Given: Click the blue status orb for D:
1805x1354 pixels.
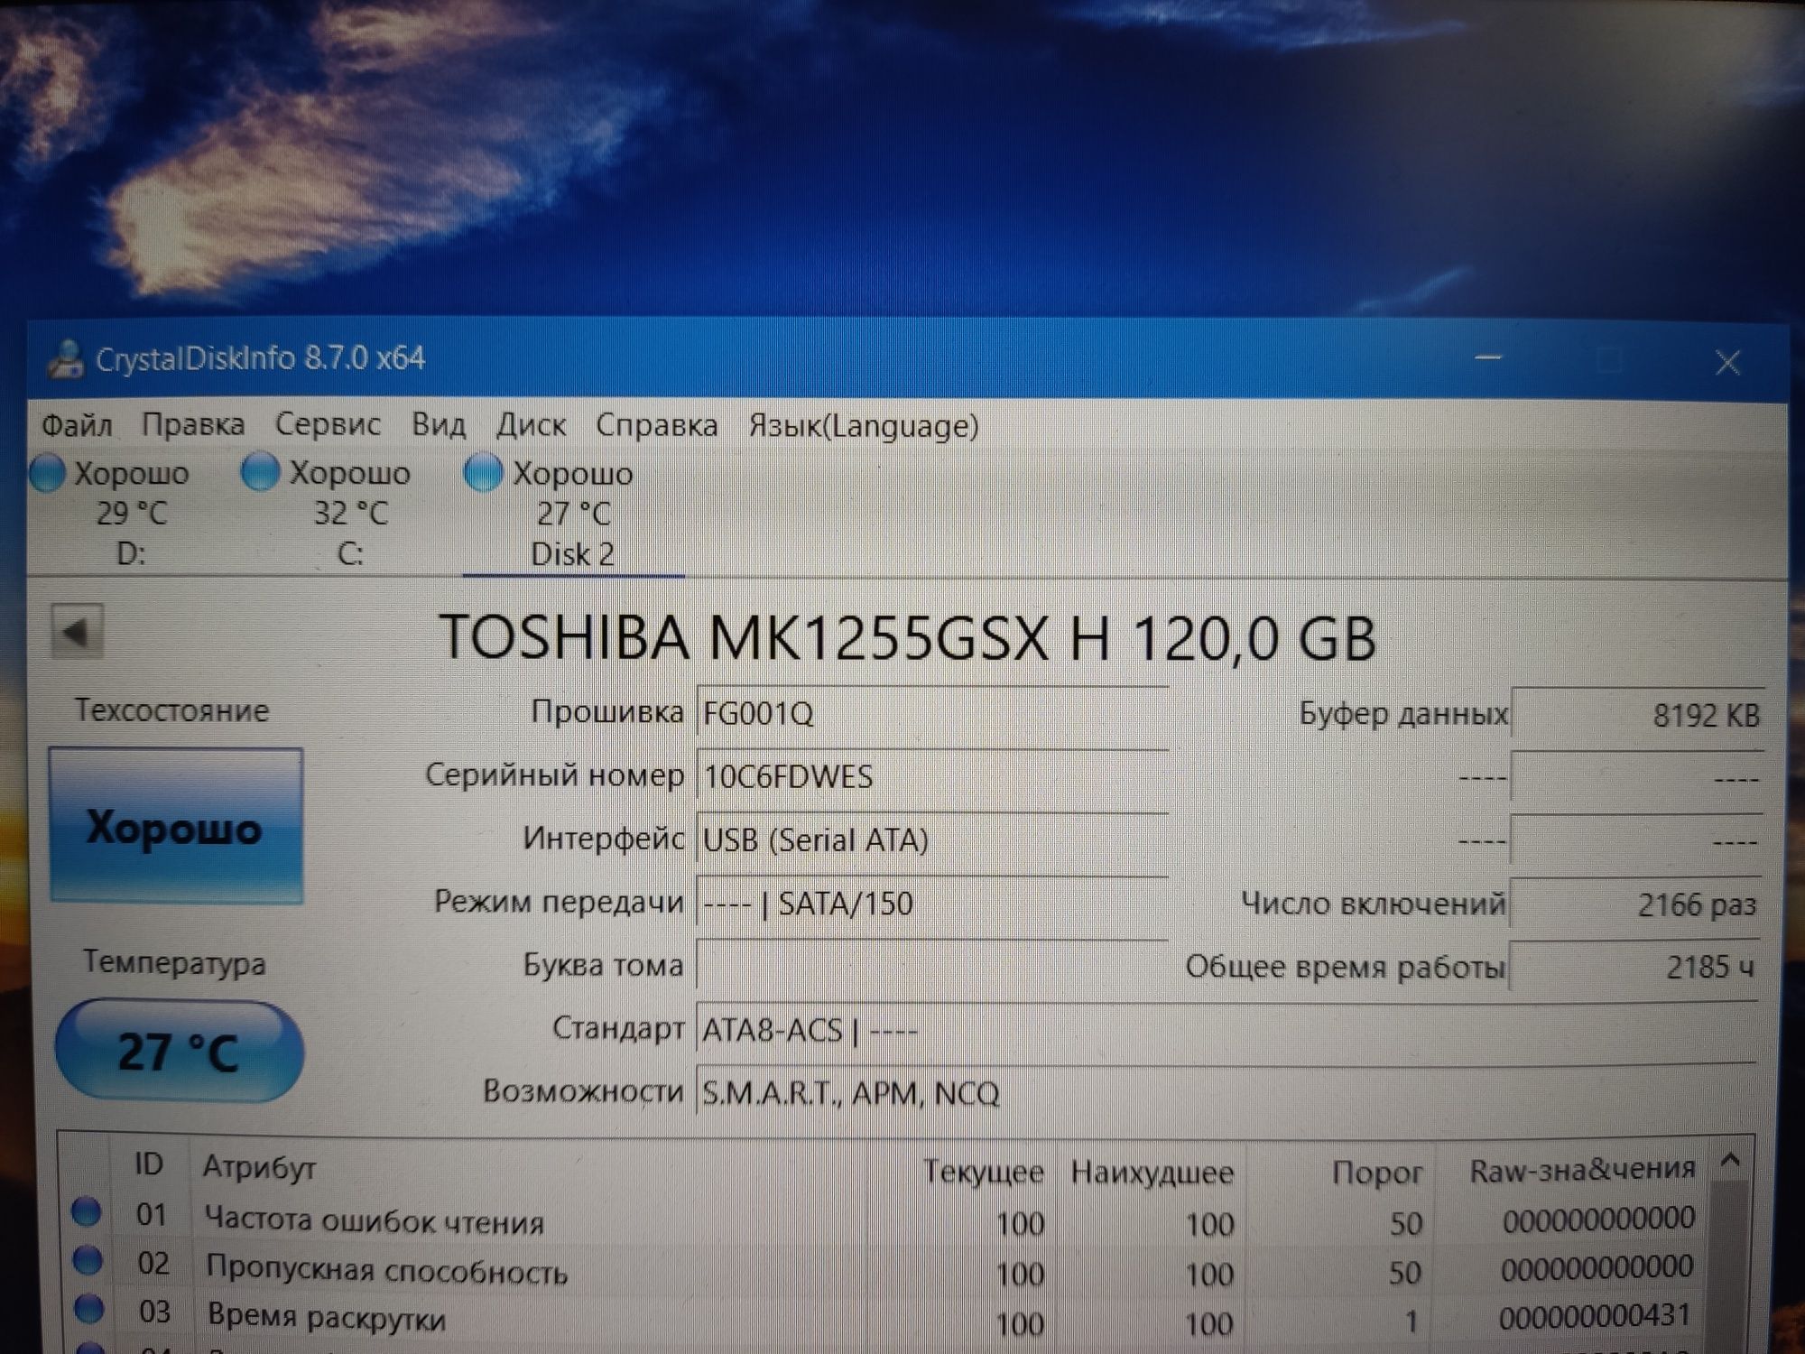Looking at the screenshot, I should (48, 473).
